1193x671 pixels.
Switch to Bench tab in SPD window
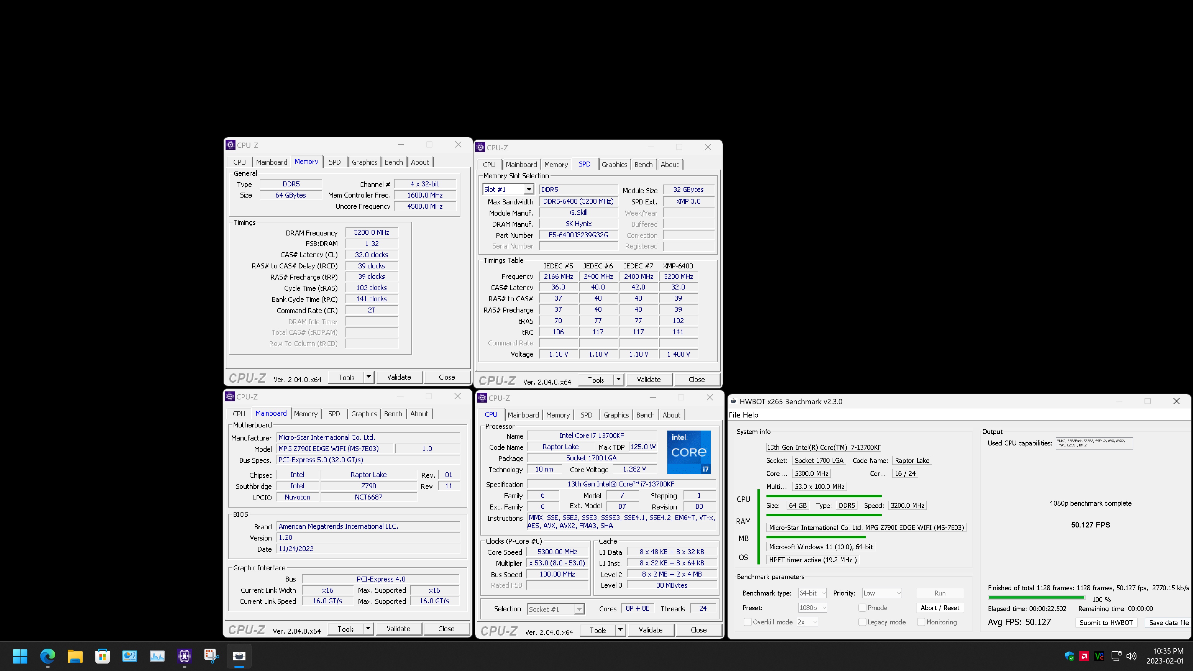point(643,164)
